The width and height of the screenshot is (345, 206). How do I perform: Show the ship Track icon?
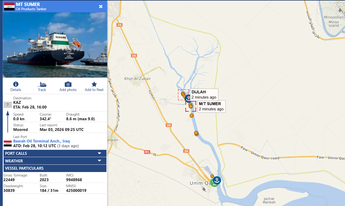pos(42,84)
